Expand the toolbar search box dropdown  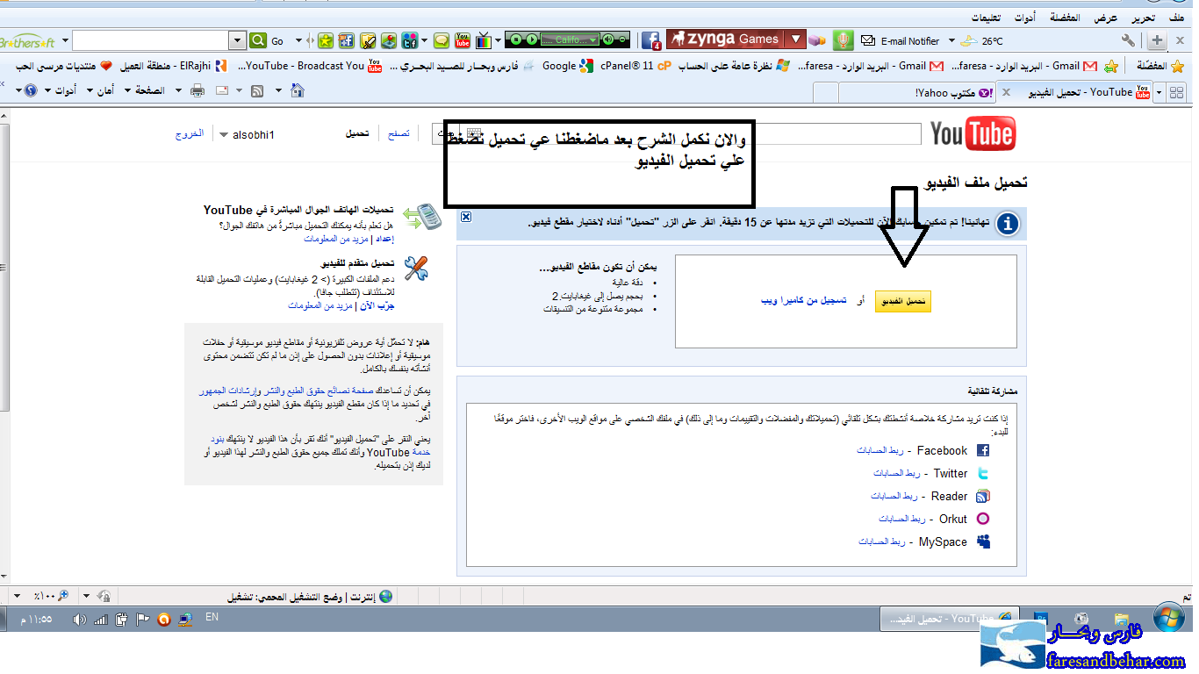coord(237,40)
